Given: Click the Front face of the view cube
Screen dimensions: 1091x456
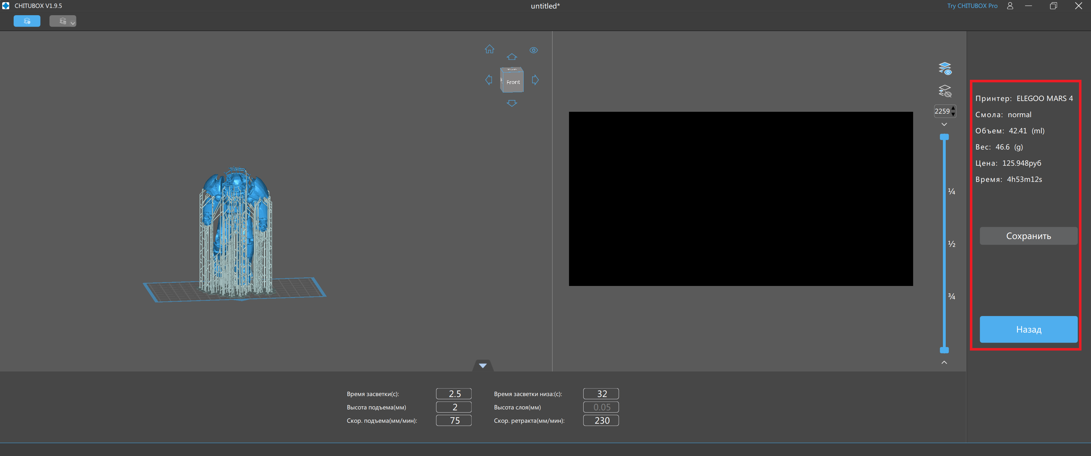Looking at the screenshot, I should [x=513, y=82].
